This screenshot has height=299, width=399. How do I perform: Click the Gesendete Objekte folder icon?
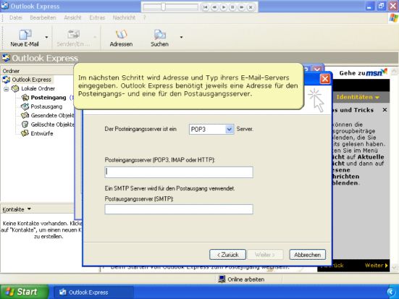click(x=25, y=115)
